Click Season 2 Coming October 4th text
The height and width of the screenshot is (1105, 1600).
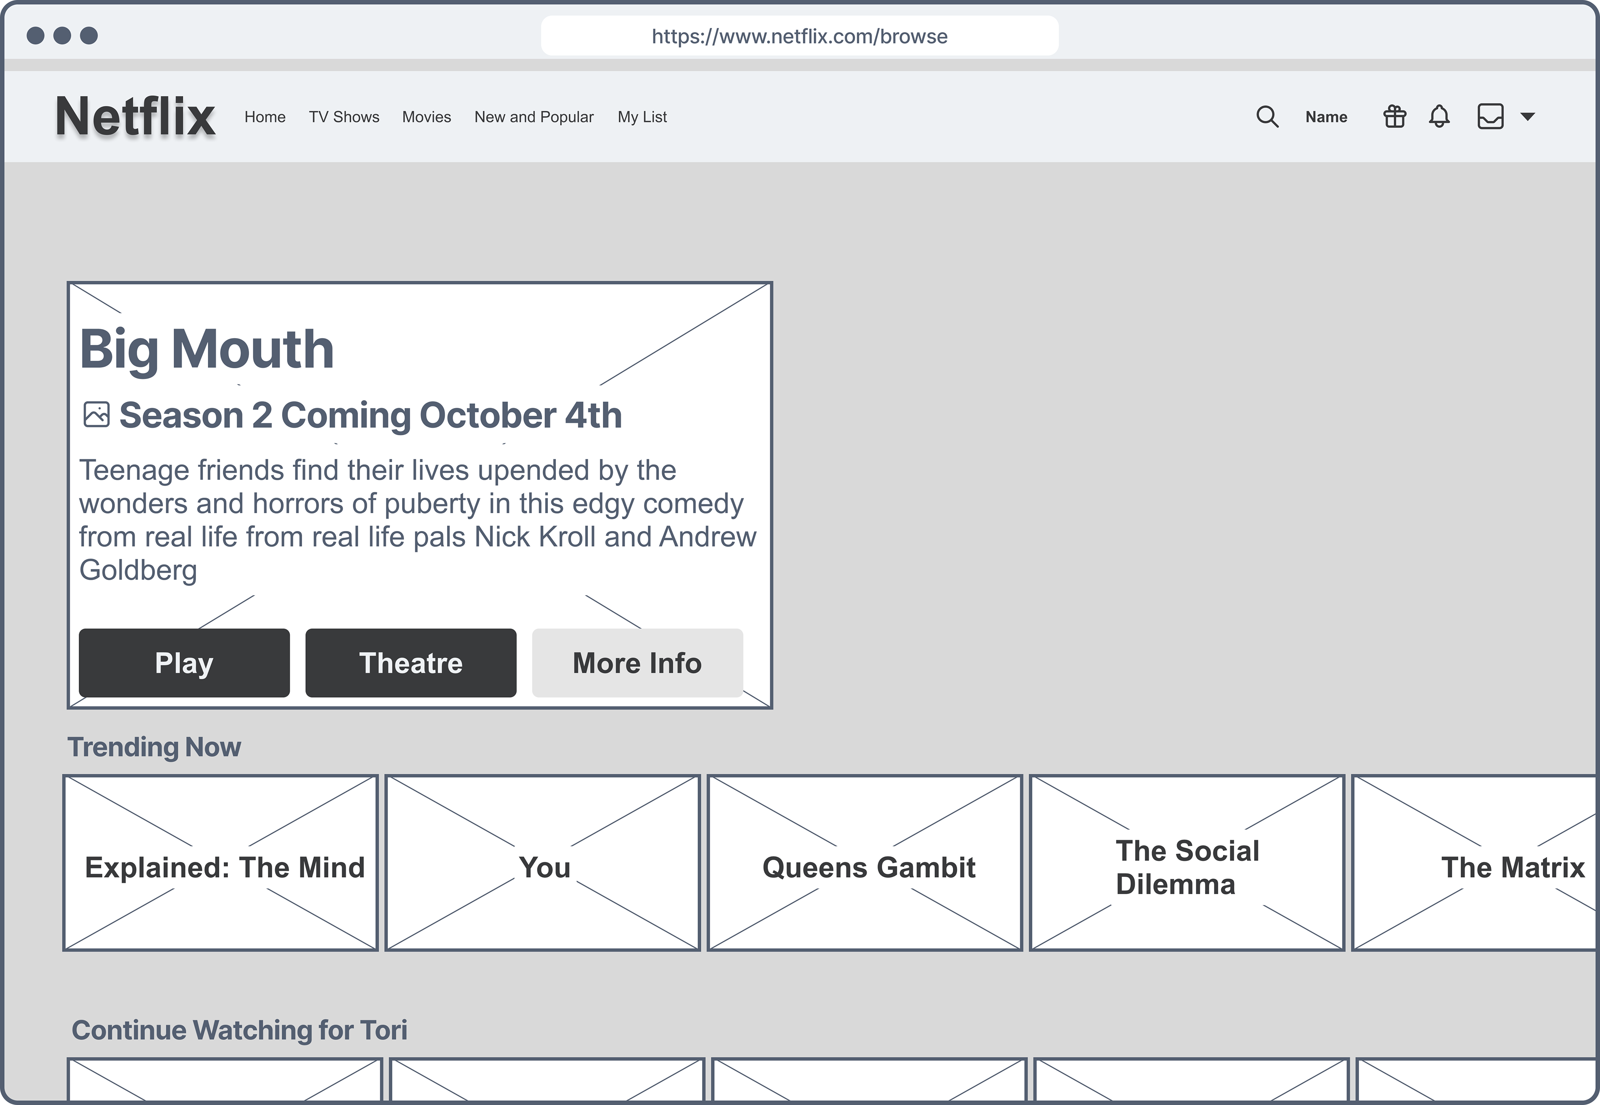[370, 415]
